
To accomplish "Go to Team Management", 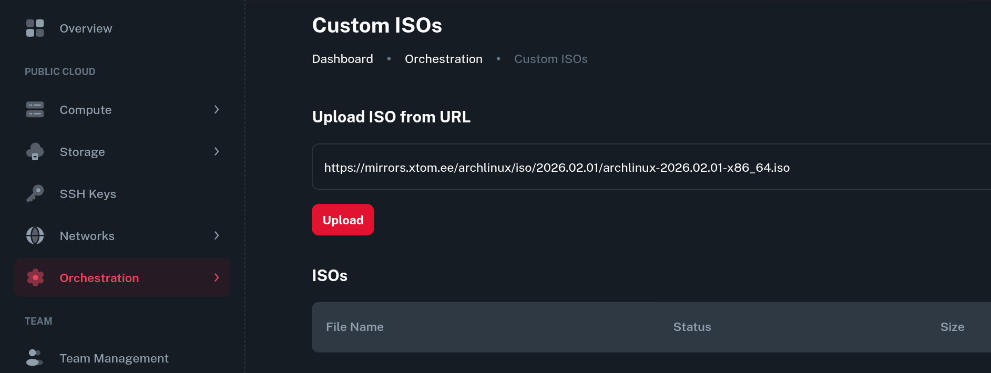I will tap(114, 358).
